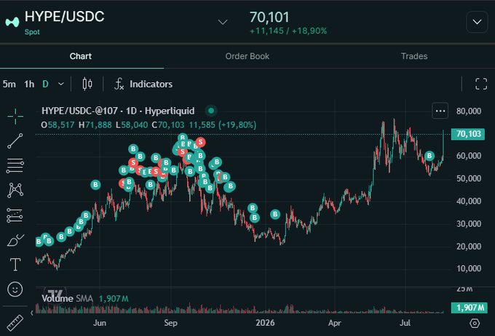495x336 pixels.
Task: Click the 2026 date axis label
Action: pyautogui.click(x=265, y=323)
